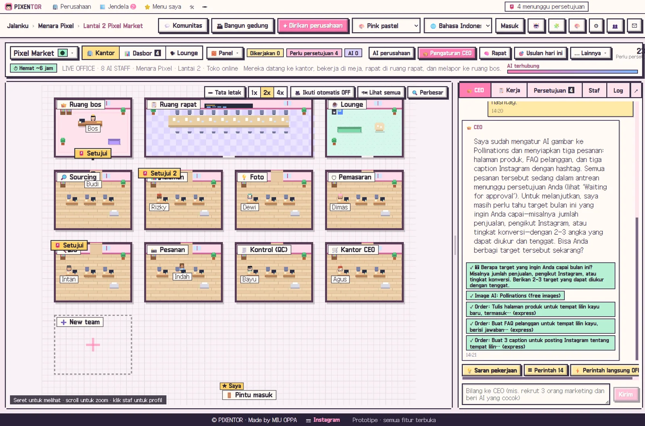The image size is (645, 426).
Task: Toggle Ikuti otomatis OFF
Action: [x=322, y=92]
